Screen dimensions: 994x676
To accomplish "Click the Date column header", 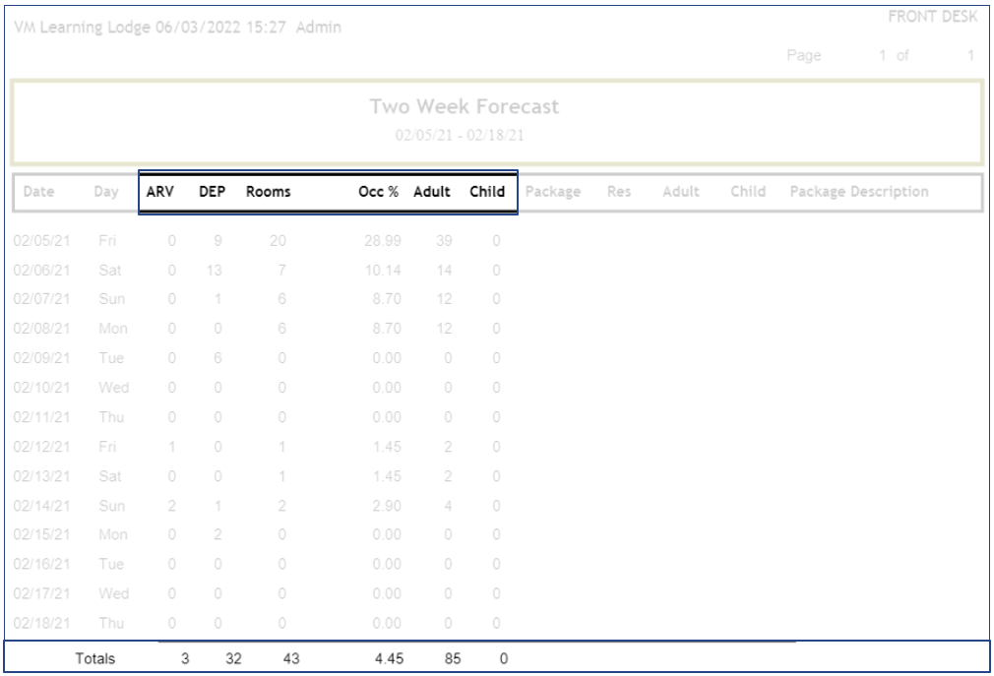I will point(38,192).
